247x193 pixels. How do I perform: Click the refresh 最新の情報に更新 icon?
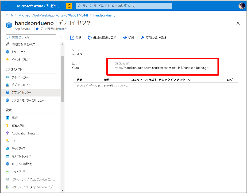pyautogui.click(x=90, y=37)
